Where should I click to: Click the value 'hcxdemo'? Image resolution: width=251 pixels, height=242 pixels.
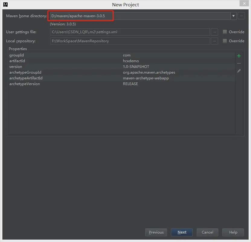click(131, 61)
